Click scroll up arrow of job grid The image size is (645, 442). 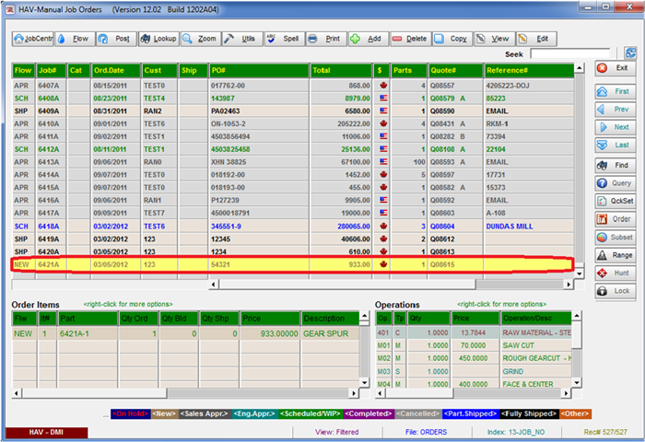pos(580,68)
